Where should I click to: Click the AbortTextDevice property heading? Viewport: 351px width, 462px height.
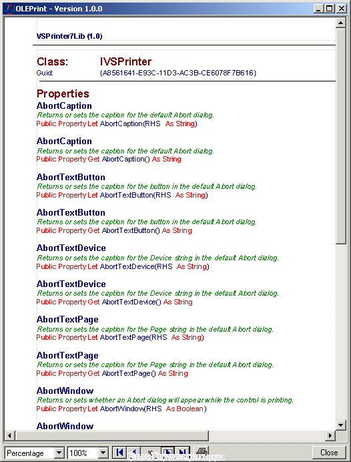point(71,248)
